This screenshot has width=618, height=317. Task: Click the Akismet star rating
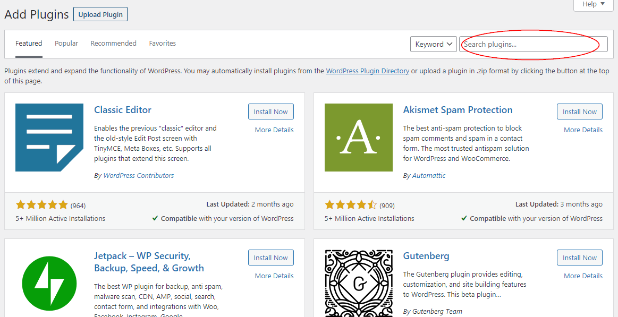(x=351, y=205)
